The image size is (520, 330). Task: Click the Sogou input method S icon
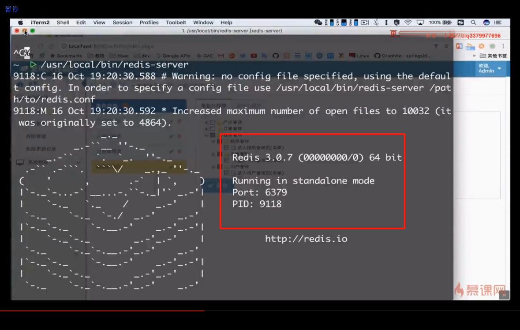[x=460, y=22]
